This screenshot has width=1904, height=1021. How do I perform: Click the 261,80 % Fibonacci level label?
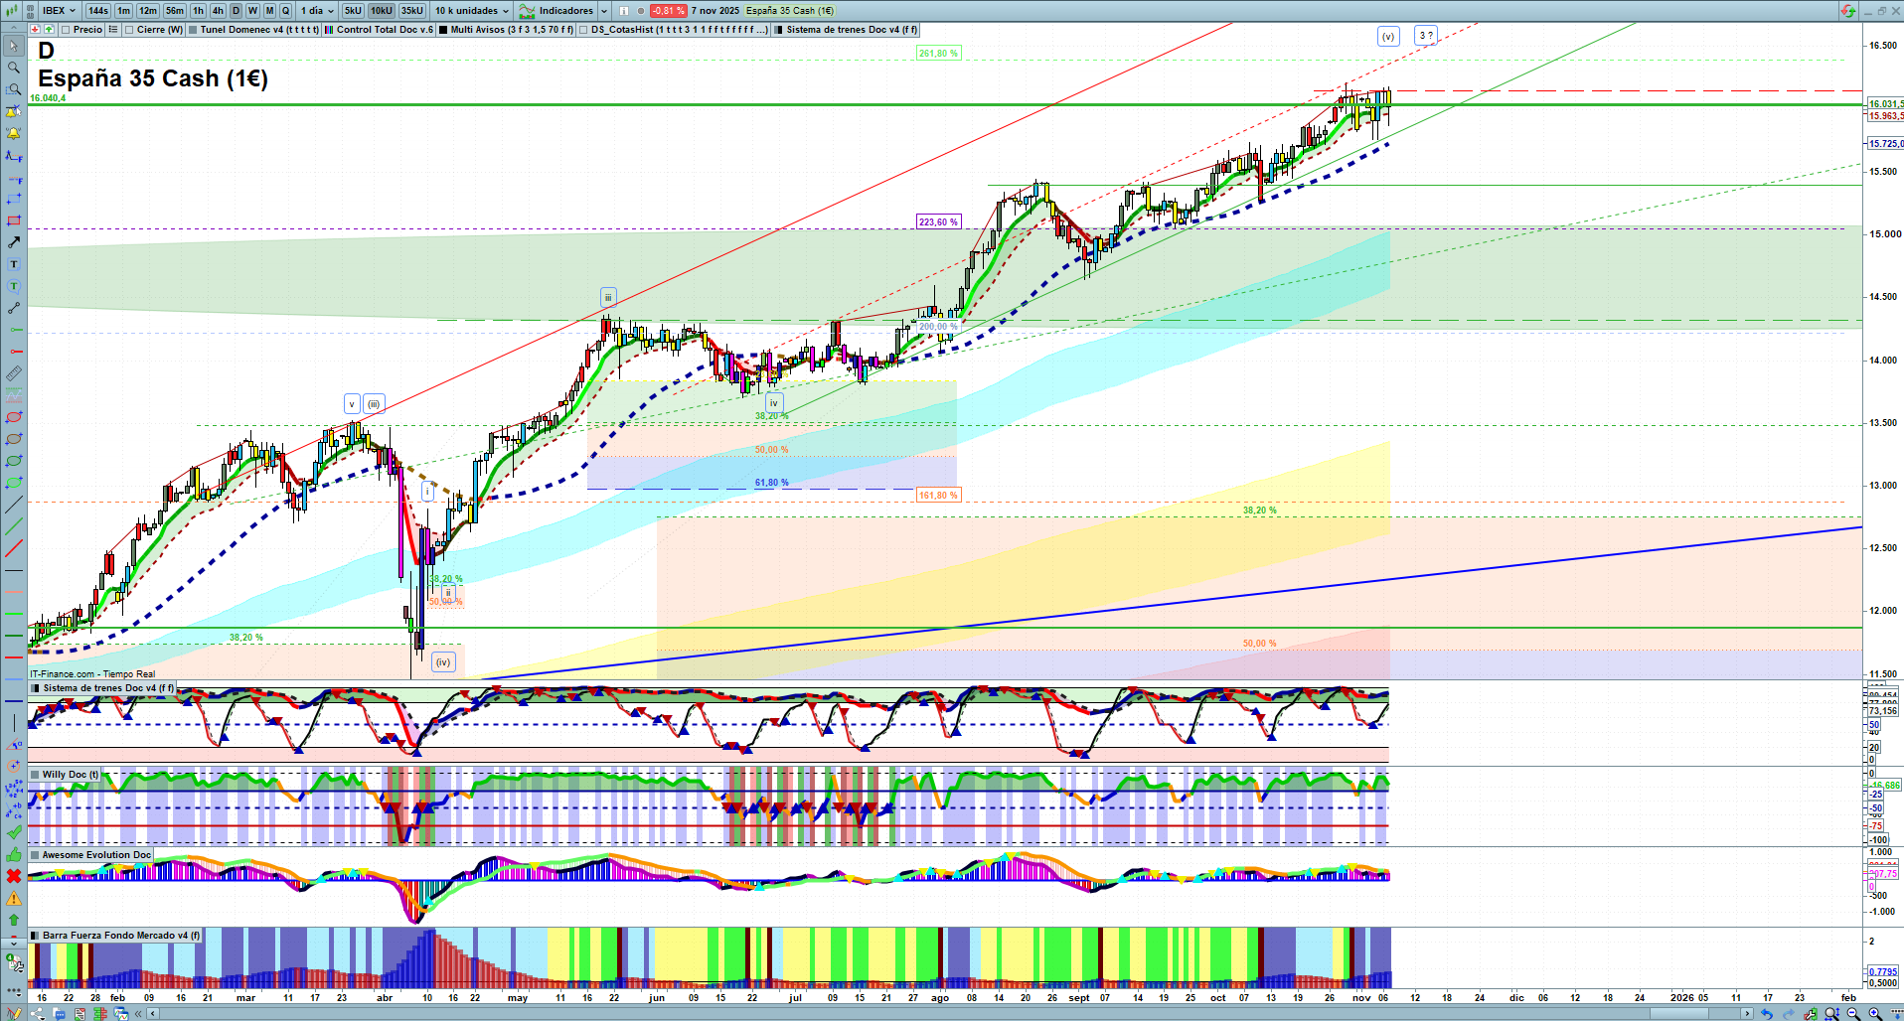pos(938,54)
